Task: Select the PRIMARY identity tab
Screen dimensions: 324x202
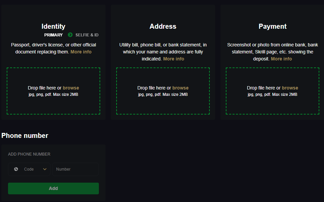Action: [54, 35]
